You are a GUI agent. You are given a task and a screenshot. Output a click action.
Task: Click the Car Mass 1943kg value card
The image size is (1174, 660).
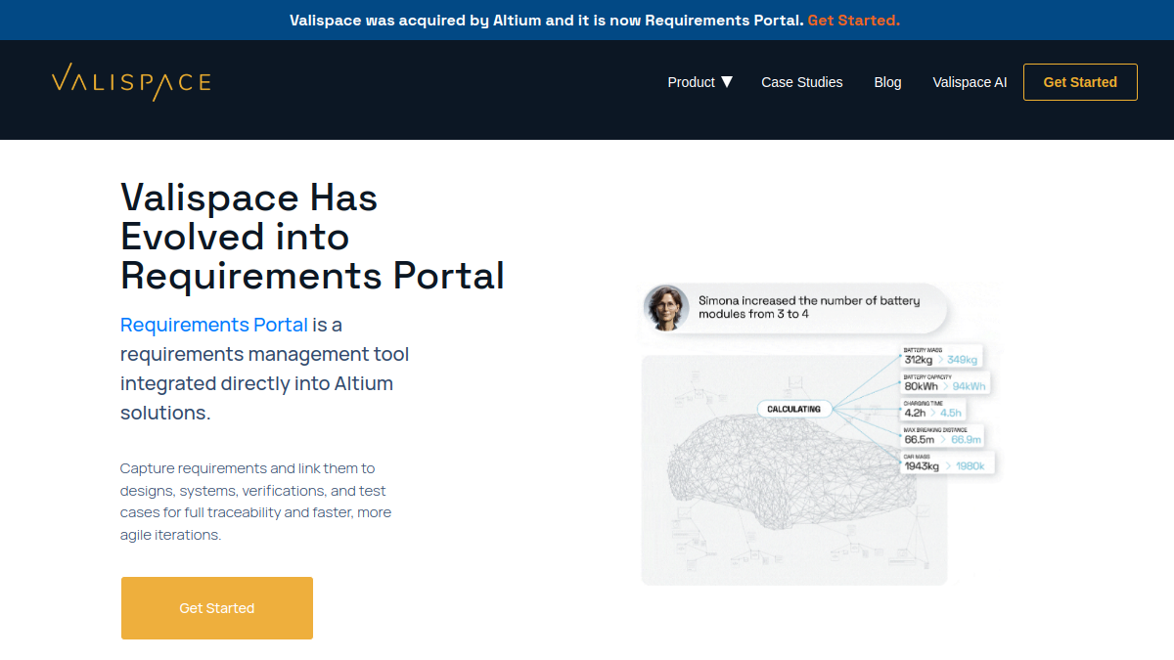pos(945,462)
